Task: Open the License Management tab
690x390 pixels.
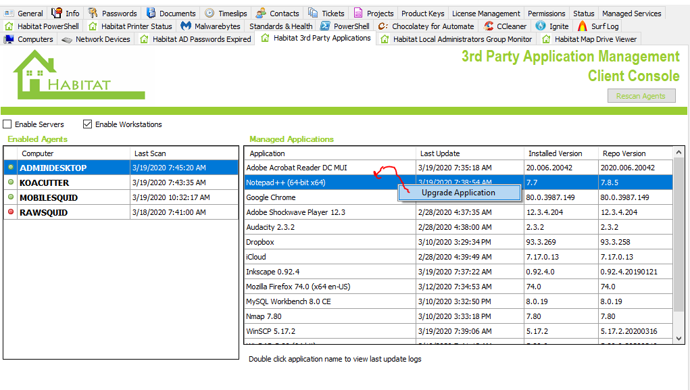Action: (x=486, y=14)
